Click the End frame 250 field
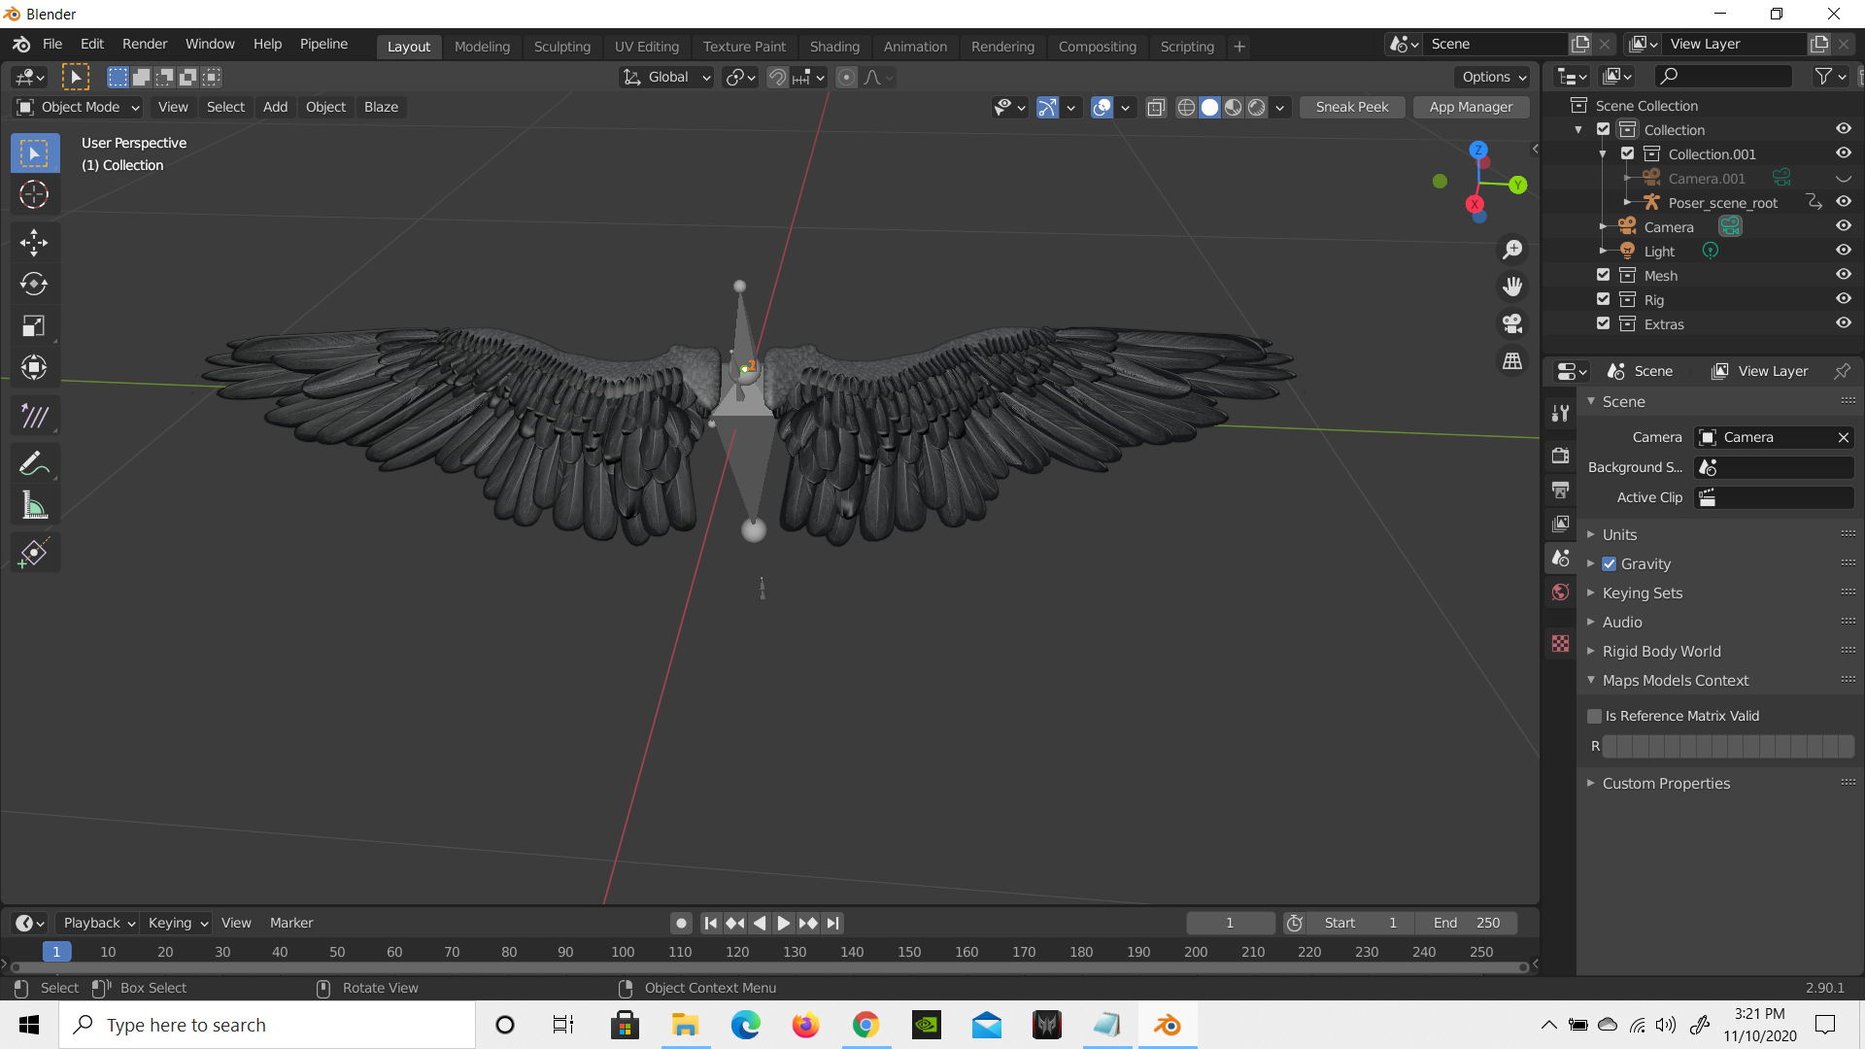The height and width of the screenshot is (1049, 1865). click(x=1466, y=923)
